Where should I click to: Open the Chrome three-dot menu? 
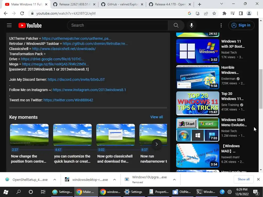[x=257, y=13]
